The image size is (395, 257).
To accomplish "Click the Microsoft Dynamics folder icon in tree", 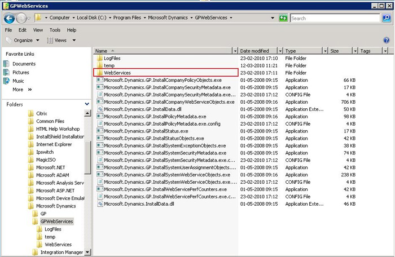I will [x=31, y=206].
